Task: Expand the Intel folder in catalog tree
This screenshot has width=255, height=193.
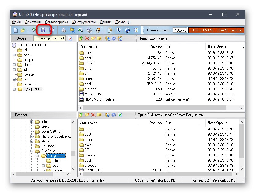Action: pos(32,122)
